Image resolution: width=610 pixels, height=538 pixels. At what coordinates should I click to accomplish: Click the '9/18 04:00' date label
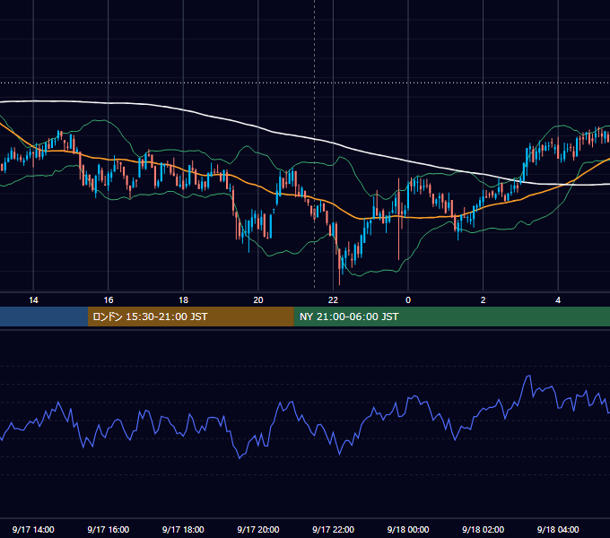coord(558,529)
